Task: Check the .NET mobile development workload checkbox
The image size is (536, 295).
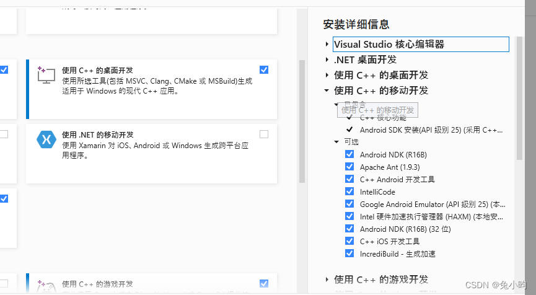Action: [264, 134]
